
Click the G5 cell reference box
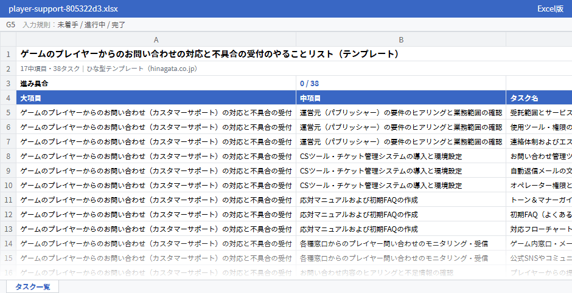coord(10,25)
